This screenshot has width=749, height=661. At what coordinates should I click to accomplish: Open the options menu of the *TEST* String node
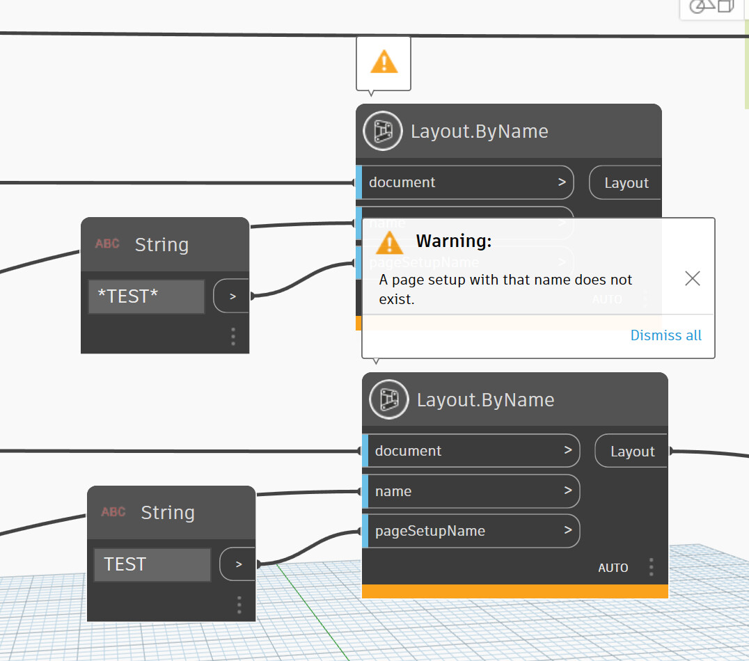(233, 337)
